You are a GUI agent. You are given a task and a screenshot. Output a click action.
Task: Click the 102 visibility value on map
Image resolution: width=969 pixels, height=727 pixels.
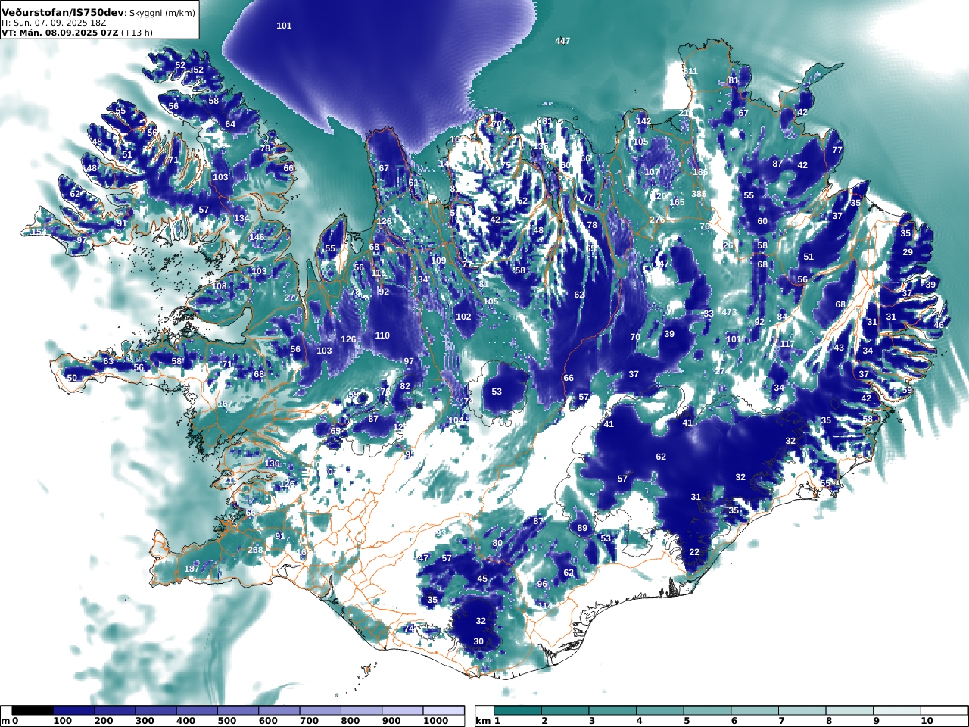pyautogui.click(x=463, y=317)
